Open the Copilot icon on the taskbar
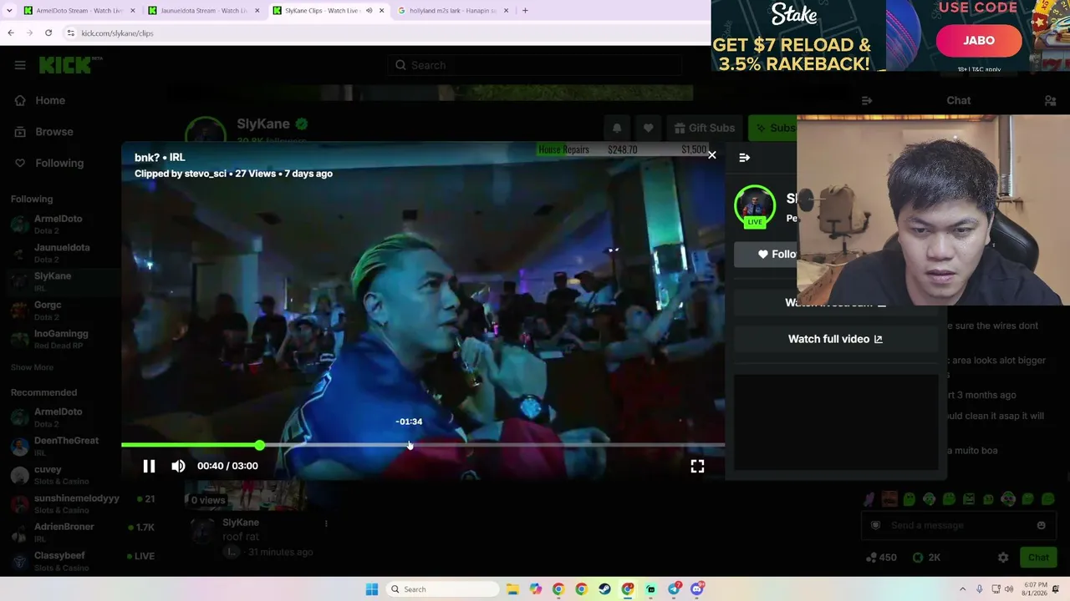 535,589
